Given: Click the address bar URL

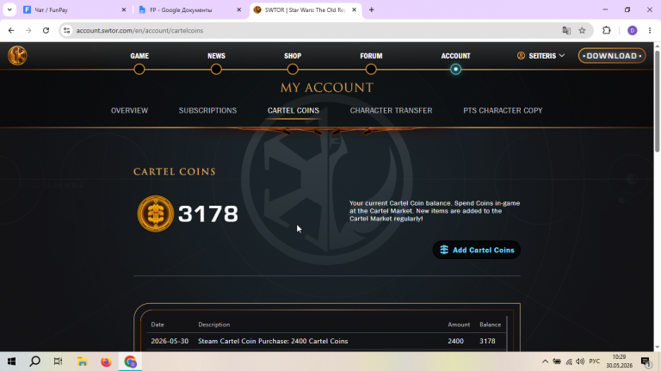Looking at the screenshot, I should click(139, 30).
